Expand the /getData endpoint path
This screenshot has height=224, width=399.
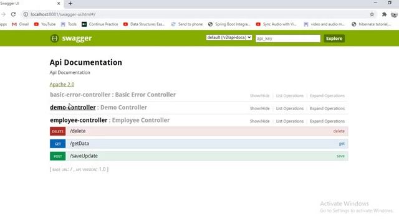79,144
